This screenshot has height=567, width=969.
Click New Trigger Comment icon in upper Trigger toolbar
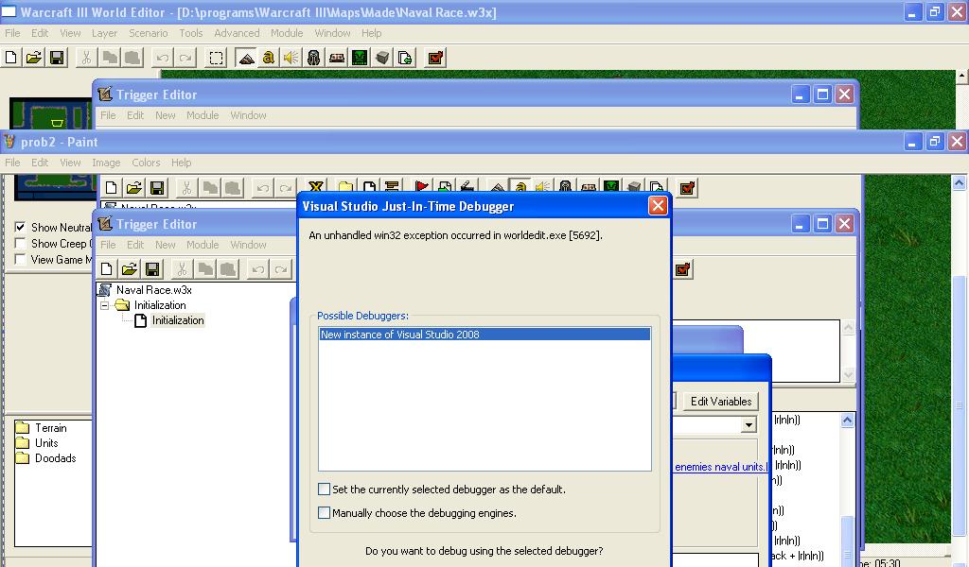coord(392,187)
